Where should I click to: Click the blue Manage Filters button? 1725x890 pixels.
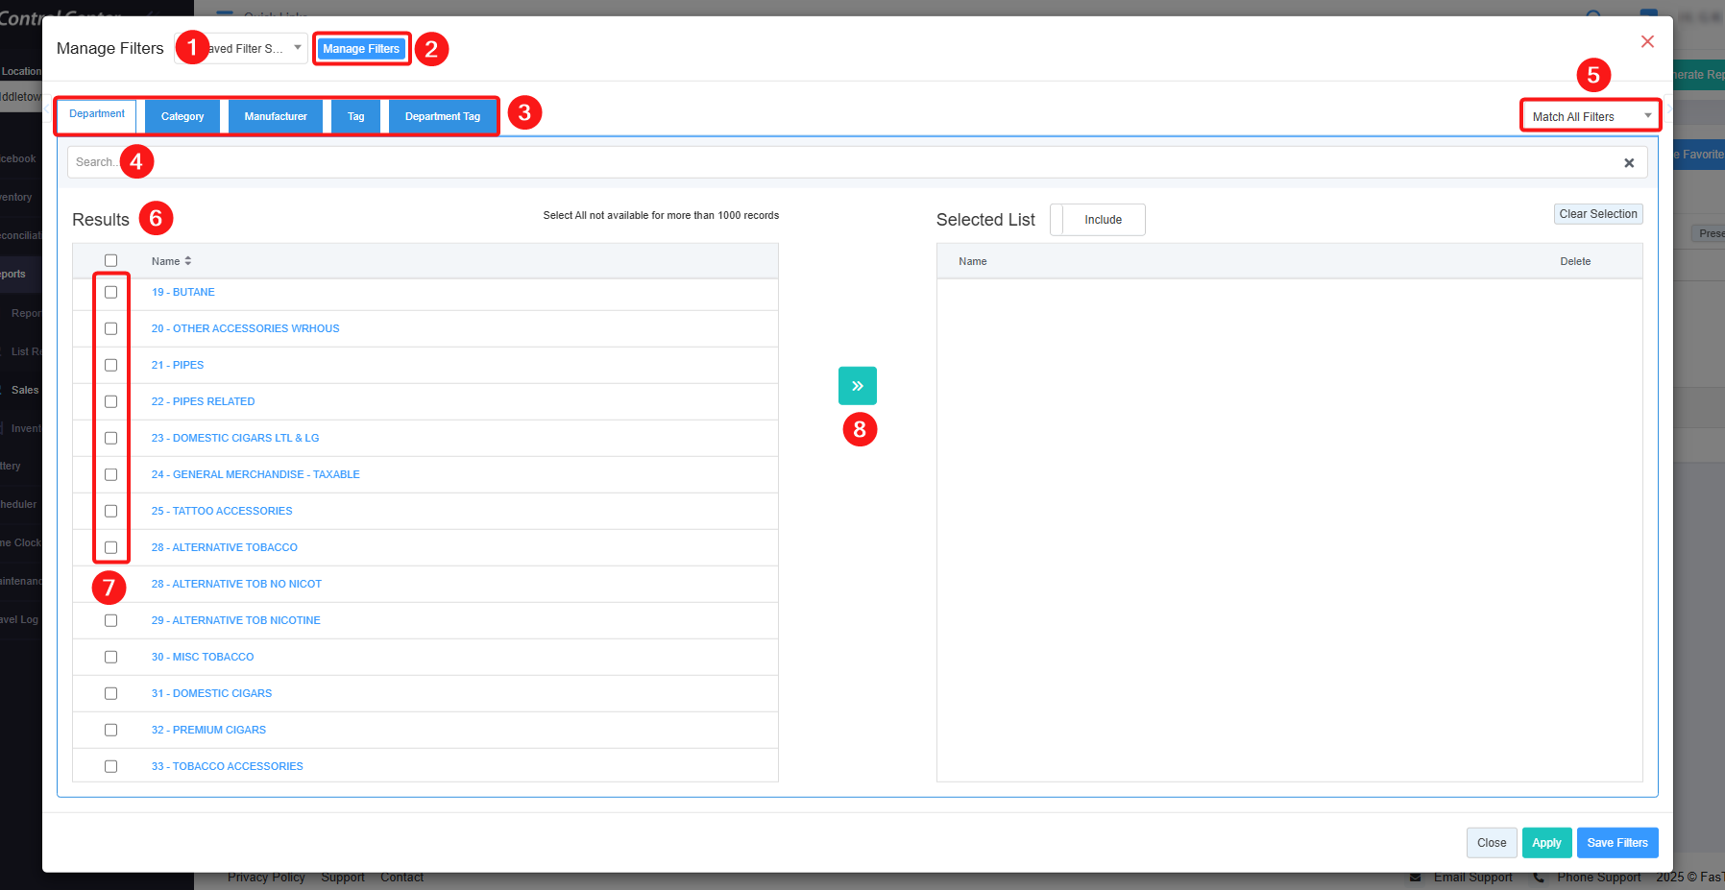tap(361, 49)
